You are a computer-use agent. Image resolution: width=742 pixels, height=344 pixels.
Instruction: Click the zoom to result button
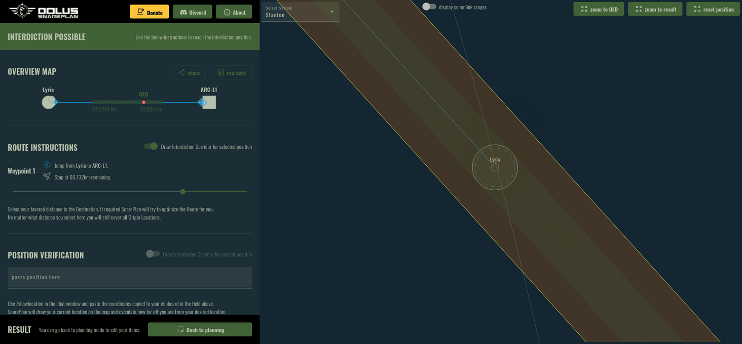pos(655,9)
